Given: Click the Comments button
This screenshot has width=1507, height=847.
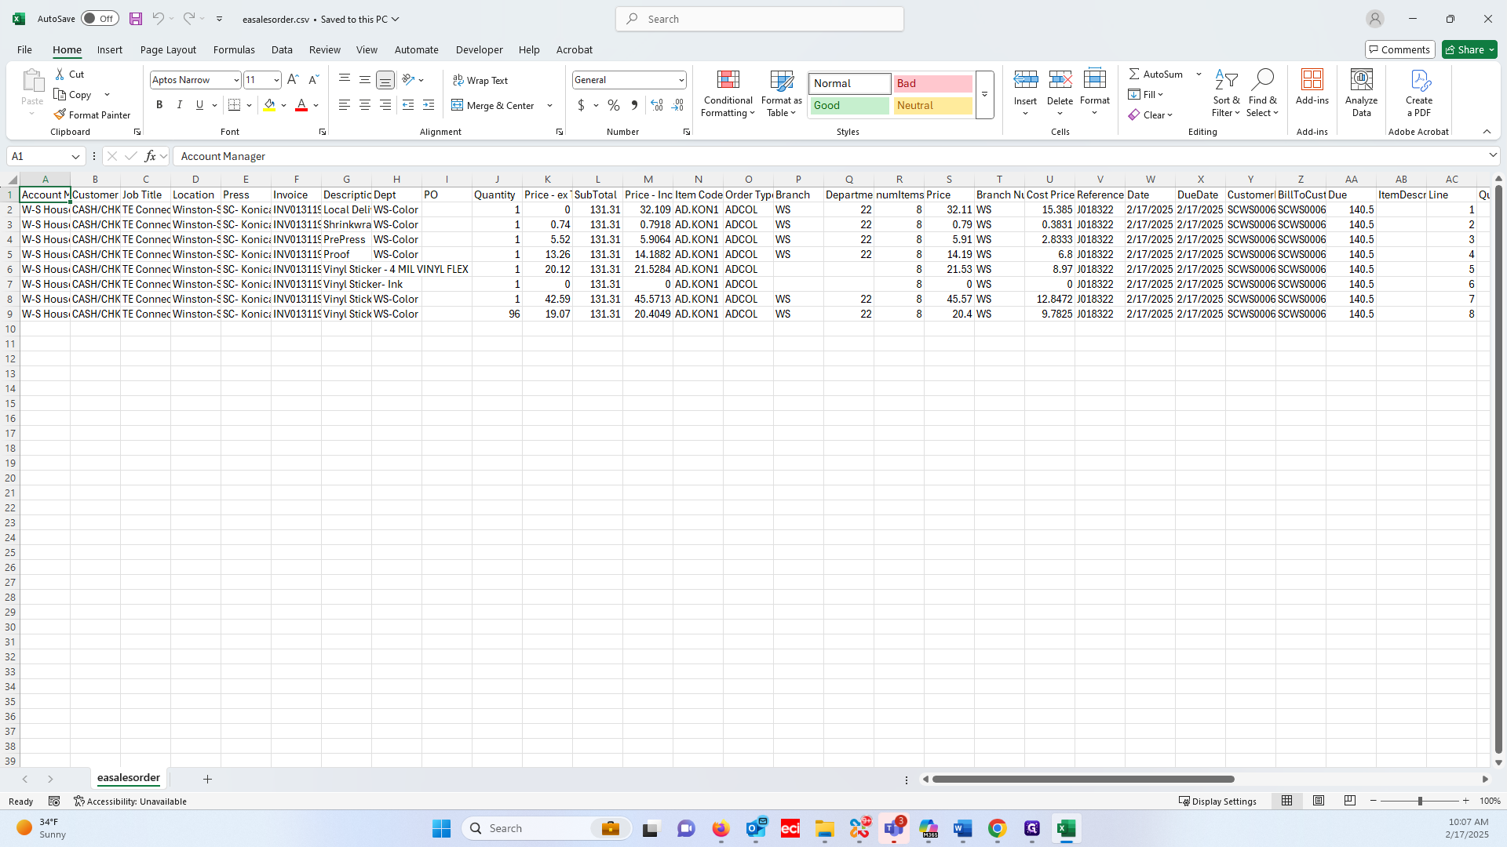Looking at the screenshot, I should 1399,49.
